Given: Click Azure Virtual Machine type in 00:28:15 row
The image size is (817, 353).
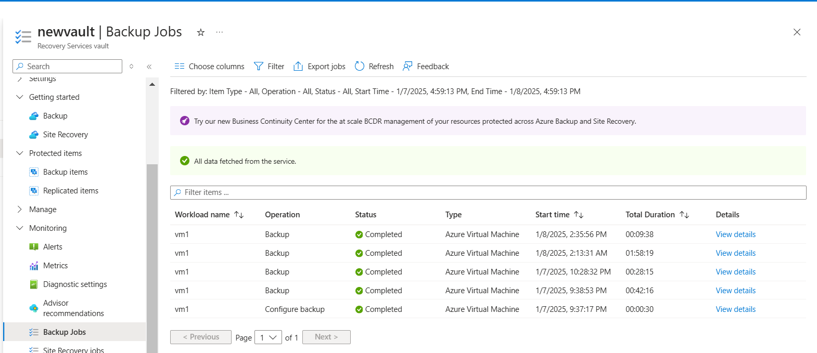Looking at the screenshot, I should (x=482, y=272).
